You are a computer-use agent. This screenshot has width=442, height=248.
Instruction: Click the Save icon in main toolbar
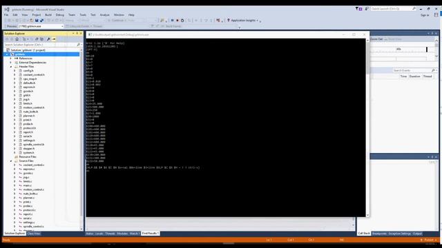pos(37,21)
